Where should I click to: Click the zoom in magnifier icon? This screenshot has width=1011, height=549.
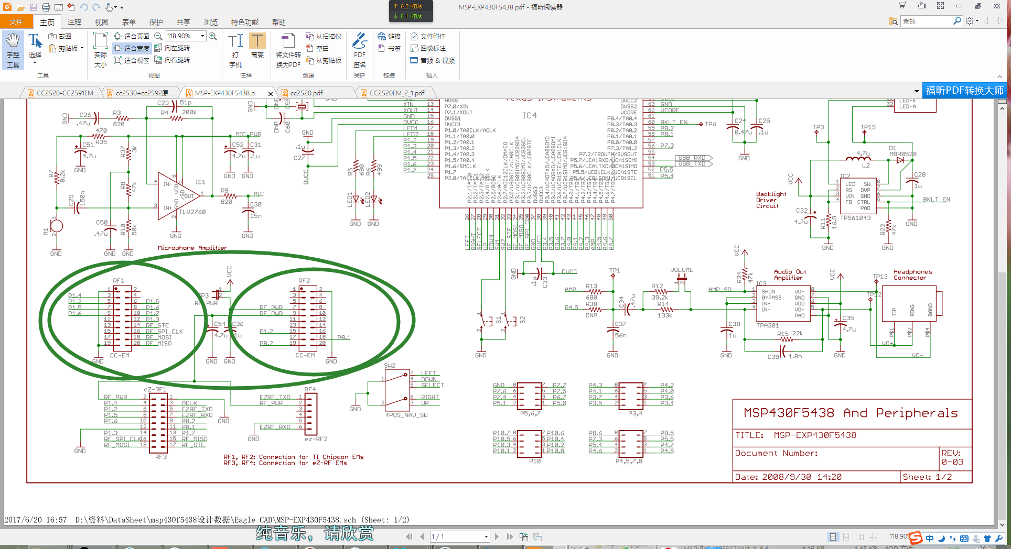(213, 36)
